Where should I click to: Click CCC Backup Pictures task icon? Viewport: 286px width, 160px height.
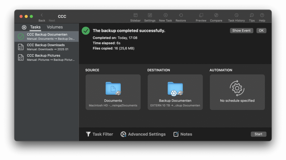click(21, 57)
